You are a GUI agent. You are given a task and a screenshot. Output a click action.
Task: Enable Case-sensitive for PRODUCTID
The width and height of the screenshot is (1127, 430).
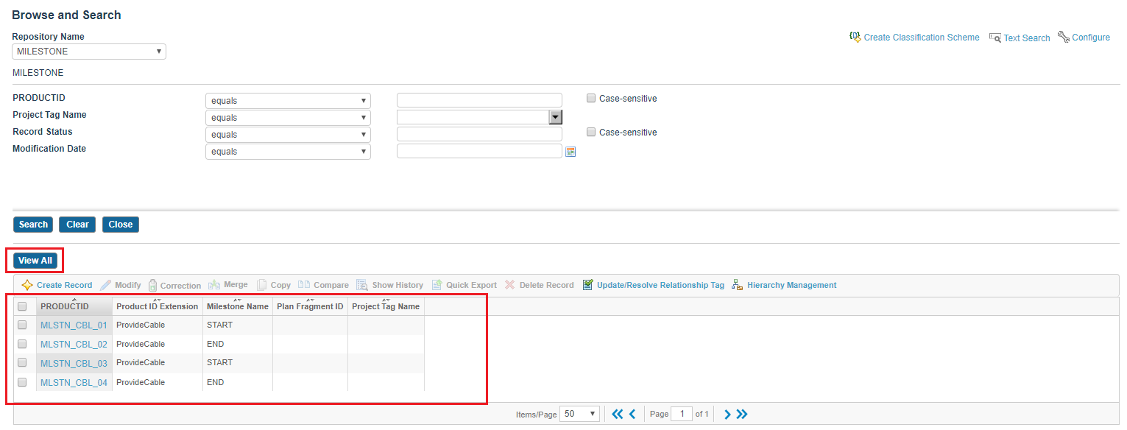point(591,98)
